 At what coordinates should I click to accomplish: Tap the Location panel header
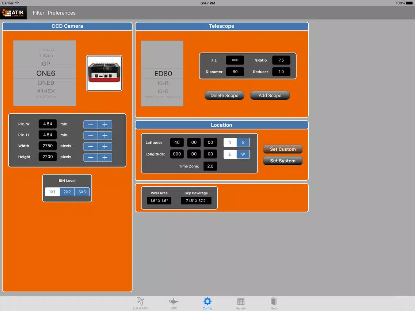tap(221, 125)
